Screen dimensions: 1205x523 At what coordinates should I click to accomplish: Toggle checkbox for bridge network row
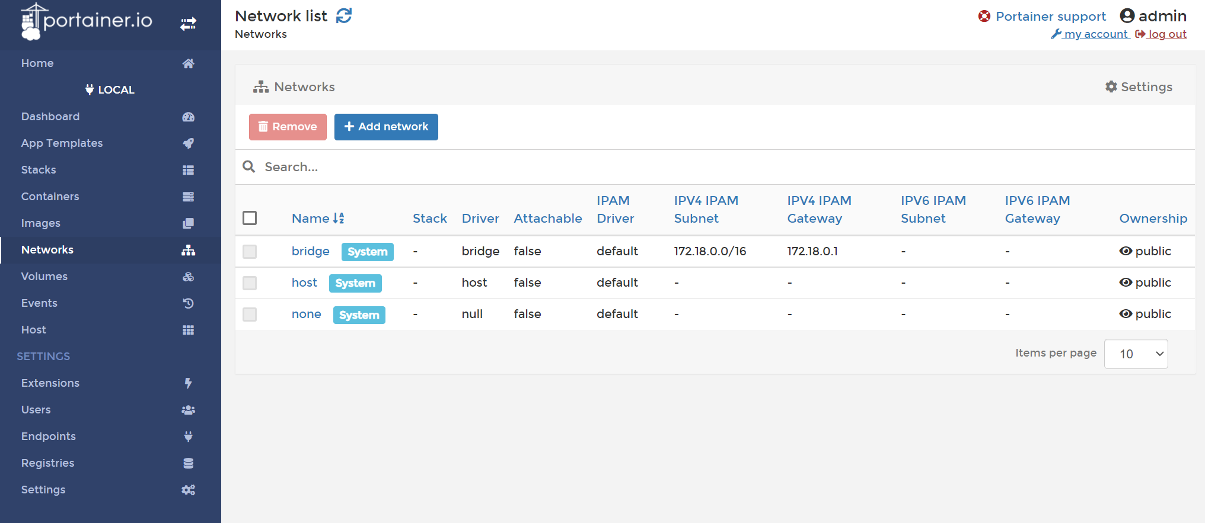point(250,252)
